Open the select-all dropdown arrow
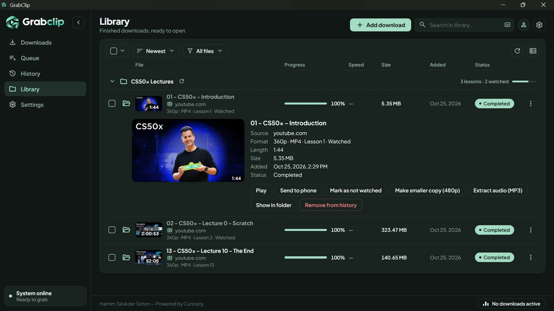Image resolution: width=554 pixels, height=311 pixels. (123, 51)
